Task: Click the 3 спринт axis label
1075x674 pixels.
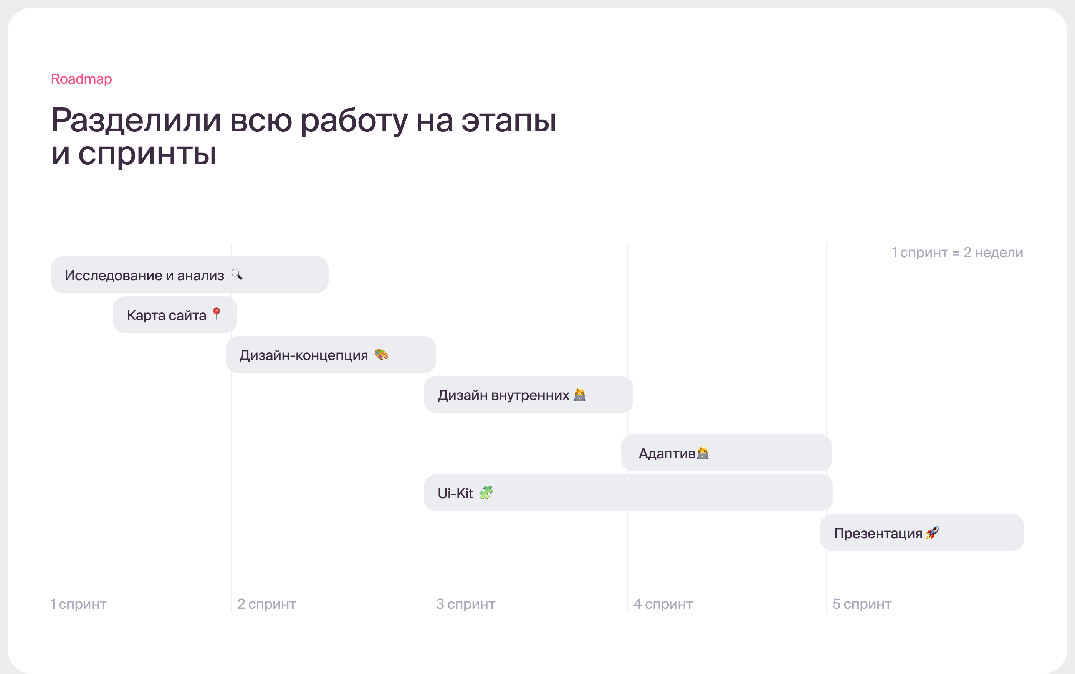Action: click(x=465, y=604)
